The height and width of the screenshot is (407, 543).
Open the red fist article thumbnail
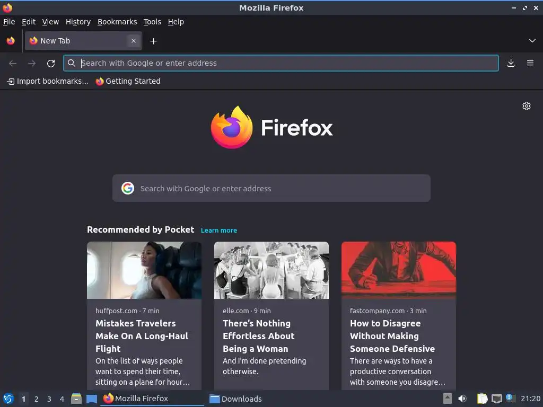point(399,270)
